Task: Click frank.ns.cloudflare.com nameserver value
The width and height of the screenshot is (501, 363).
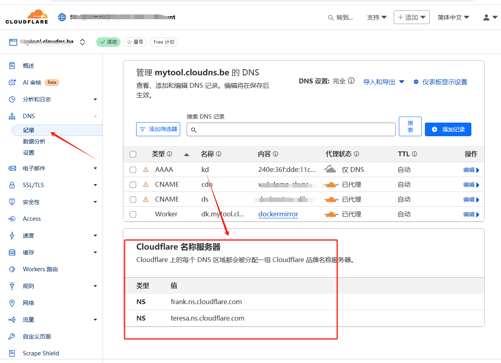Action: [206, 302]
